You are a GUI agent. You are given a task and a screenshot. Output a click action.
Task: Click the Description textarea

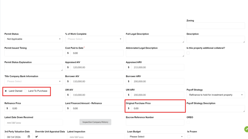pyautogui.click(x=215, y=39)
